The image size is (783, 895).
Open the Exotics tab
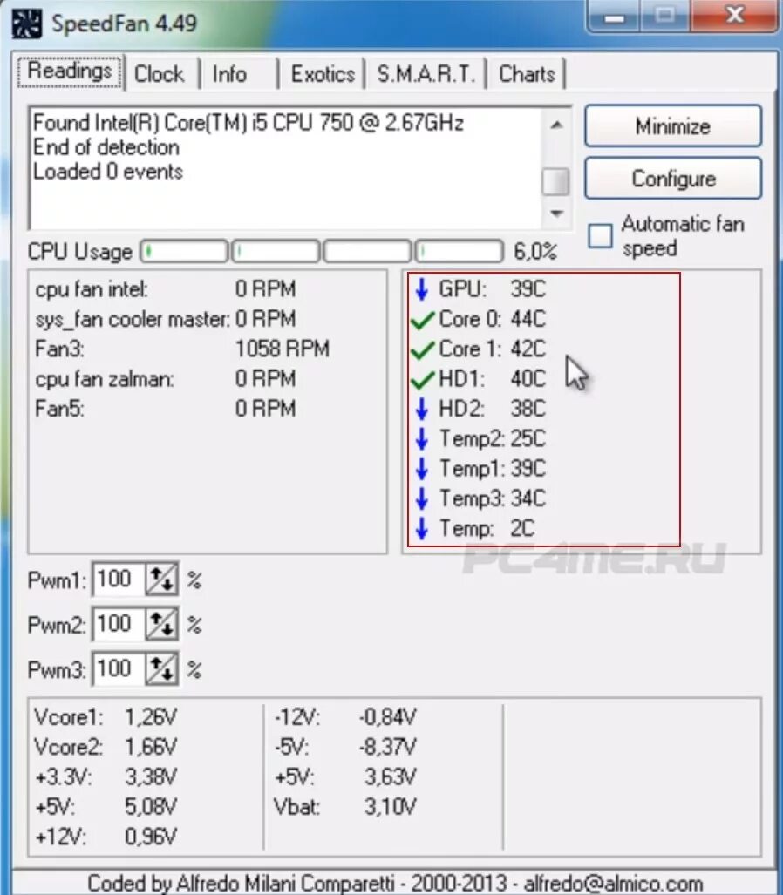tap(323, 74)
